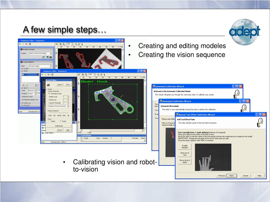The image size is (270, 202).
Task: Collapse Locate Objects results grid header
Action: pos(79,135)
